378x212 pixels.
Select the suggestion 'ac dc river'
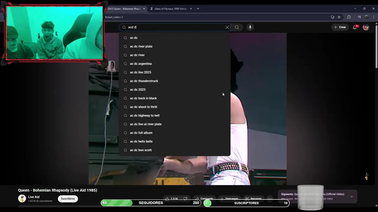click(175, 55)
